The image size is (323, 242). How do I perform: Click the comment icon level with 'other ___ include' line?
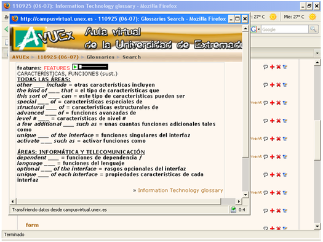pos(266,85)
